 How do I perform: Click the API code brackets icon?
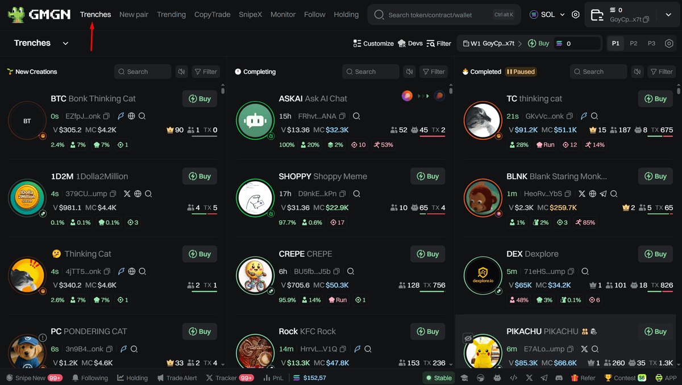[513, 378]
